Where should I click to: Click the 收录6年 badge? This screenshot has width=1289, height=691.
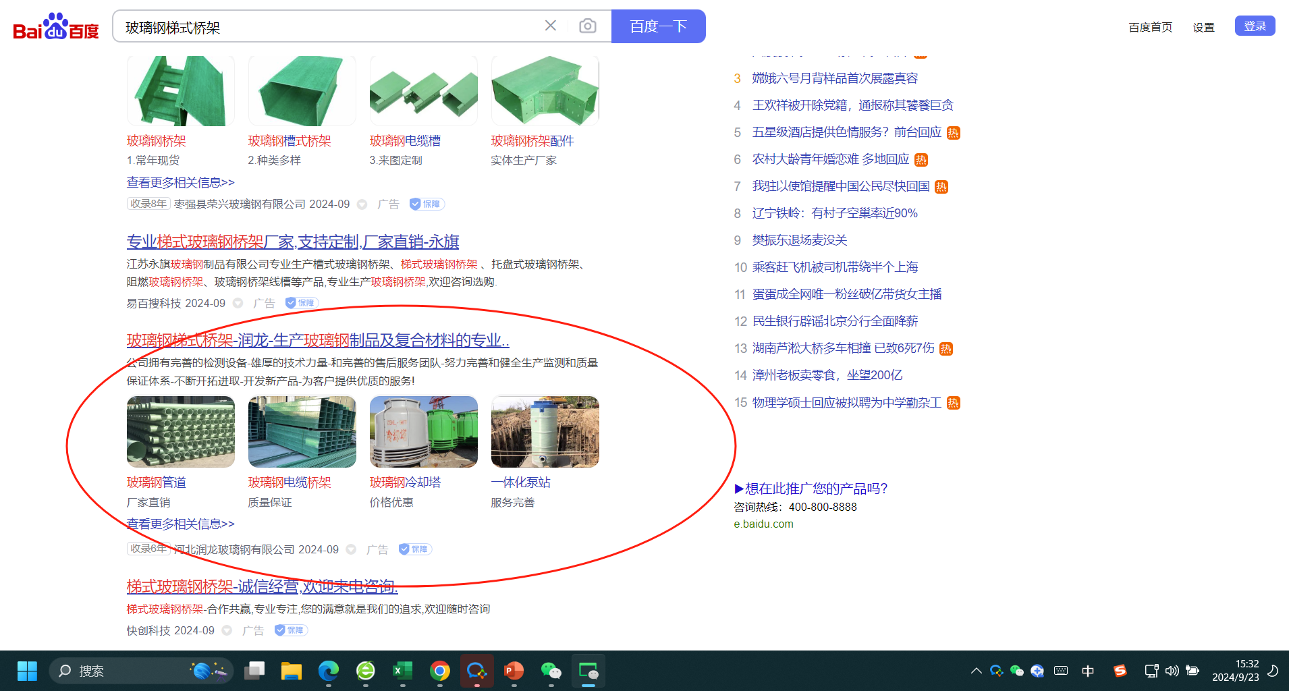pyautogui.click(x=148, y=549)
